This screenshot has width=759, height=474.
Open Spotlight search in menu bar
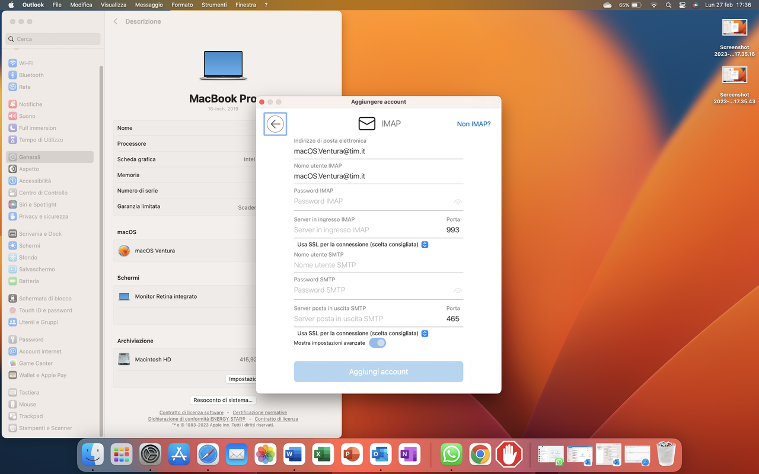click(x=669, y=5)
